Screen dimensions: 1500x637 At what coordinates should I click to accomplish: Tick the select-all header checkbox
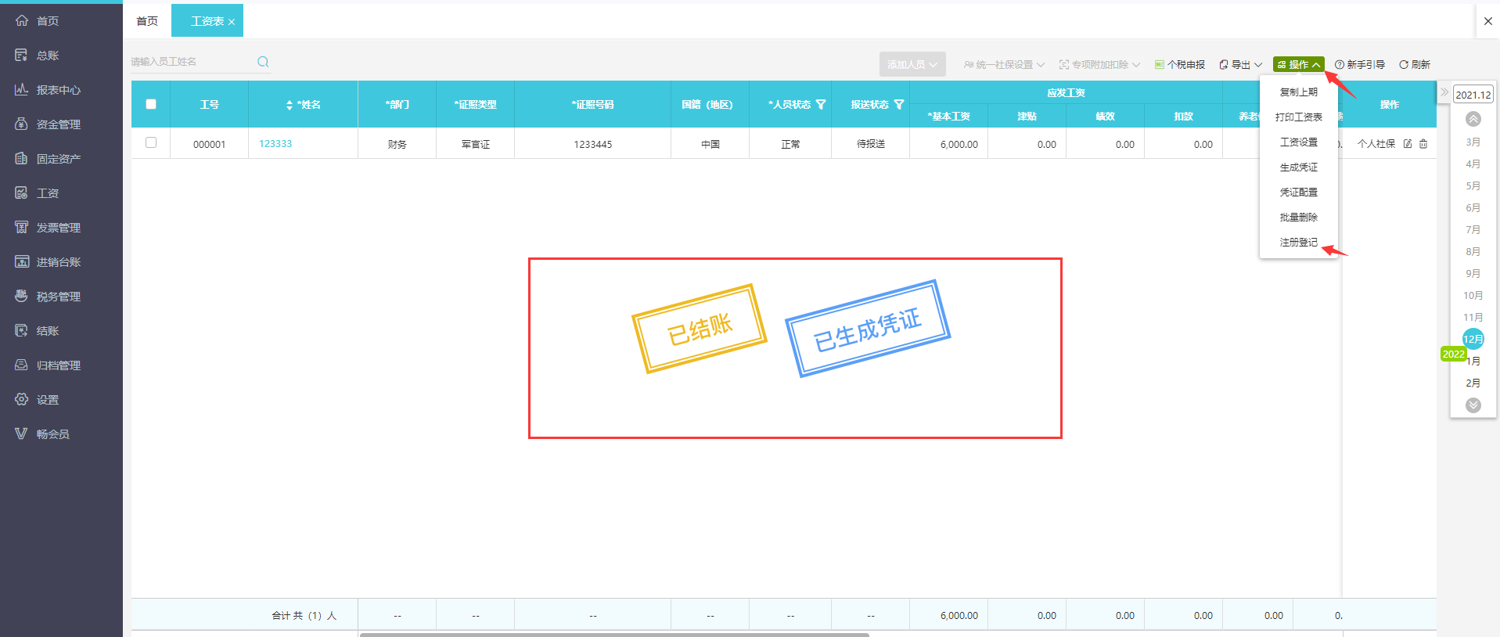click(151, 104)
